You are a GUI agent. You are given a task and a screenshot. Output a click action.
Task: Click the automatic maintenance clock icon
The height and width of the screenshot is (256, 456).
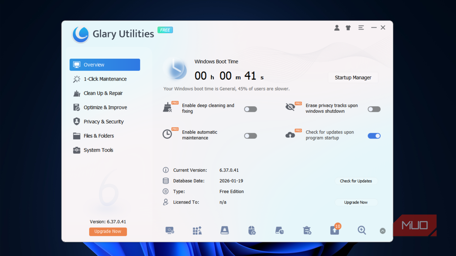click(x=167, y=134)
